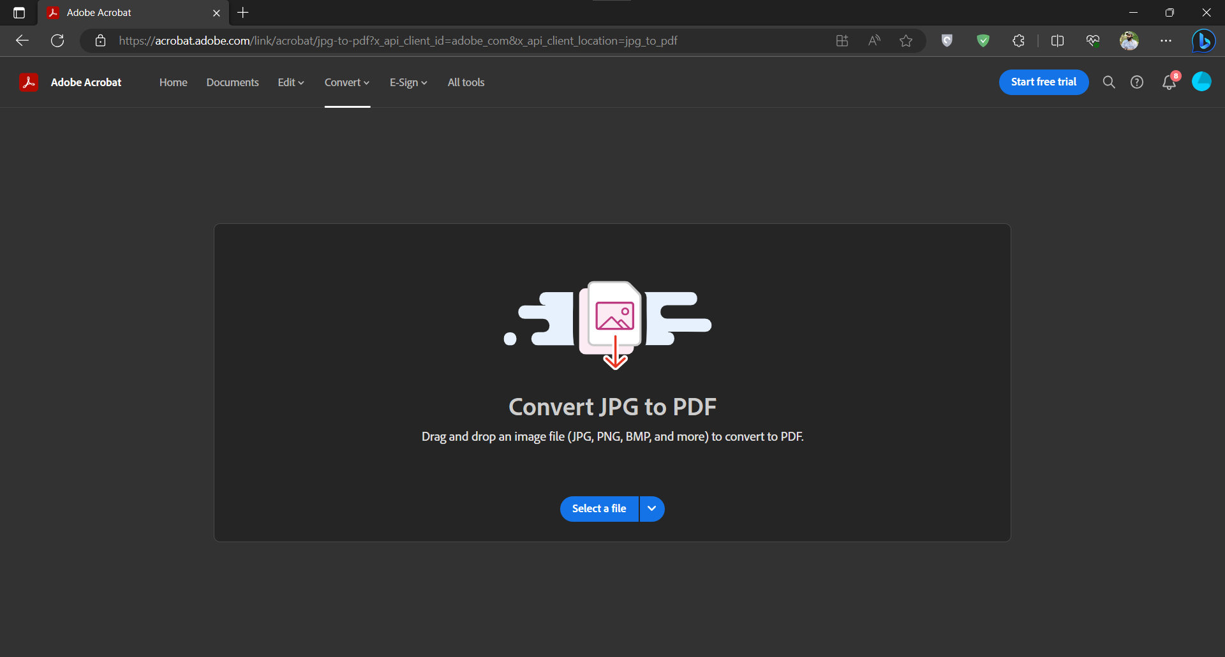Screen dimensions: 1225x657
Task: Click the browser health monitor icon
Action: tap(1093, 40)
